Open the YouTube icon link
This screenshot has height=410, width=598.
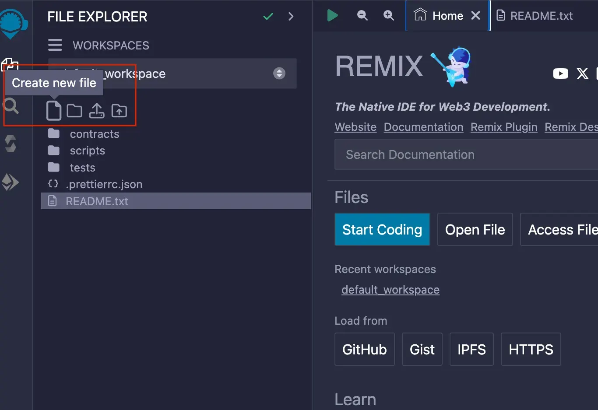point(560,74)
